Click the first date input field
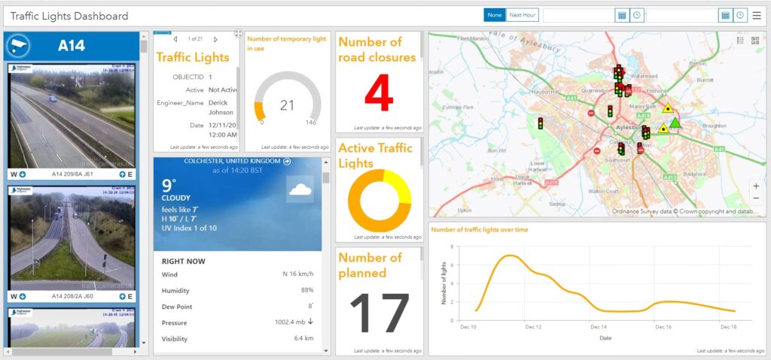The height and width of the screenshot is (360, 771). [578, 15]
